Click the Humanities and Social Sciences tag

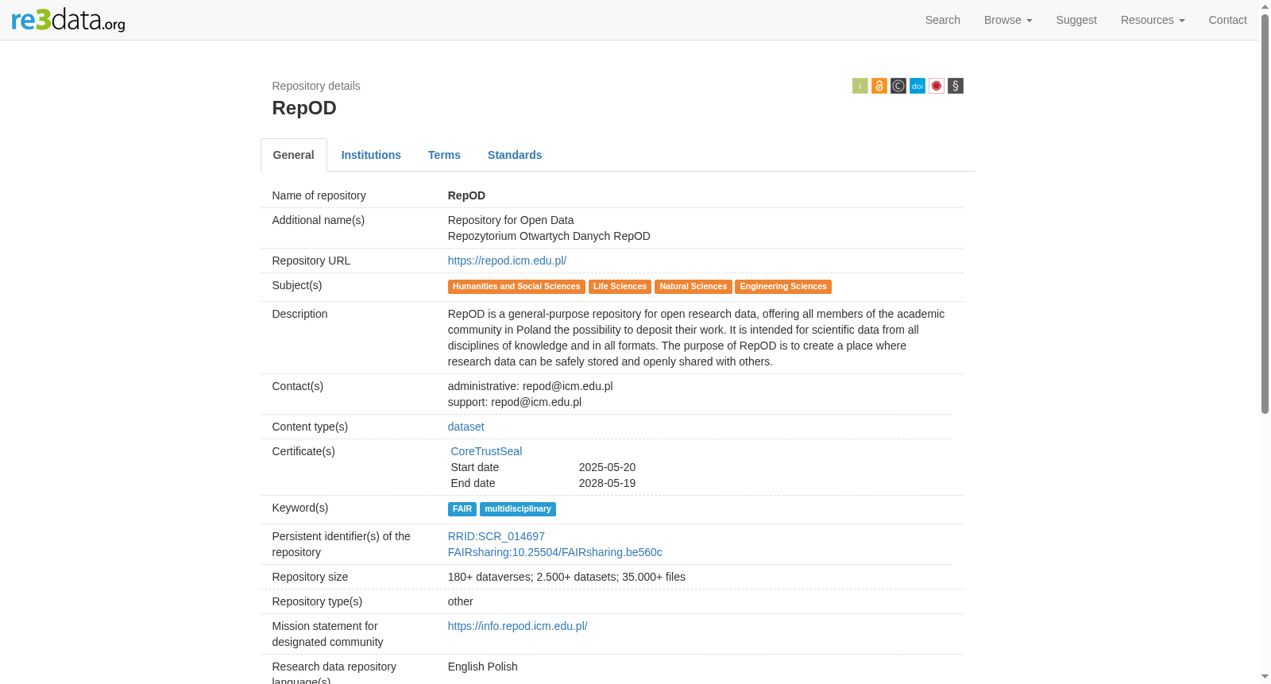tap(516, 287)
